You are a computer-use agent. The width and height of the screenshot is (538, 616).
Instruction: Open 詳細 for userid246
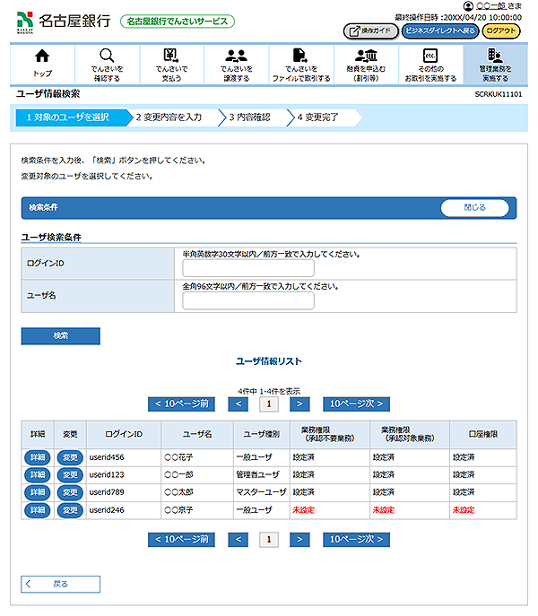pyautogui.click(x=38, y=510)
